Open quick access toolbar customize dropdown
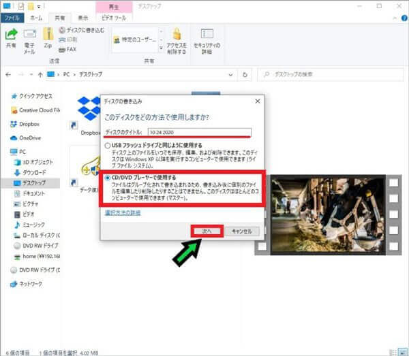 pyautogui.click(x=39, y=7)
